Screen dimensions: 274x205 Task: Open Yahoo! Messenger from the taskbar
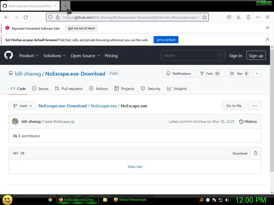tap(132, 200)
